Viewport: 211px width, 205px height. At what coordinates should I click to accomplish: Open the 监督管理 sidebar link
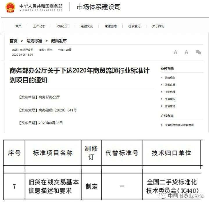pos(170,106)
